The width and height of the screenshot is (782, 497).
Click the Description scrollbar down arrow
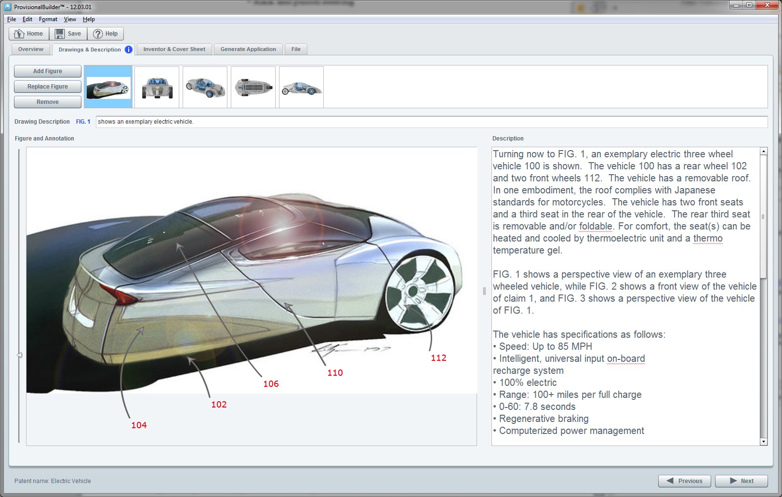coord(763,442)
